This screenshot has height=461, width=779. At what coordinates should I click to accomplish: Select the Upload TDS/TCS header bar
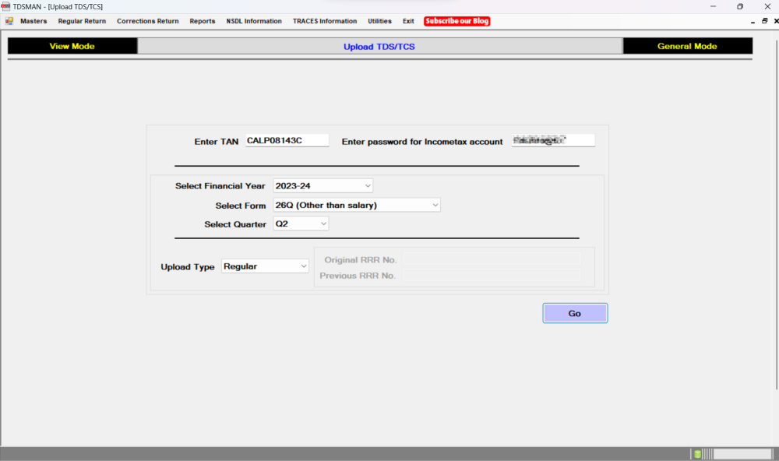[x=379, y=46]
